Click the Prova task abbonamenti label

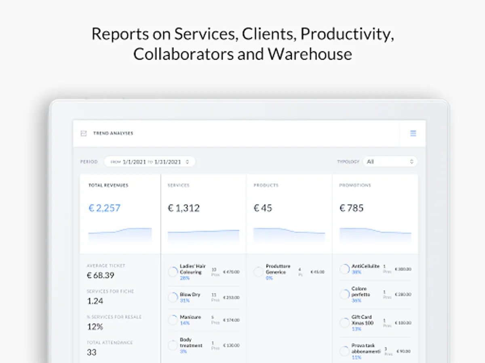tap(366, 348)
